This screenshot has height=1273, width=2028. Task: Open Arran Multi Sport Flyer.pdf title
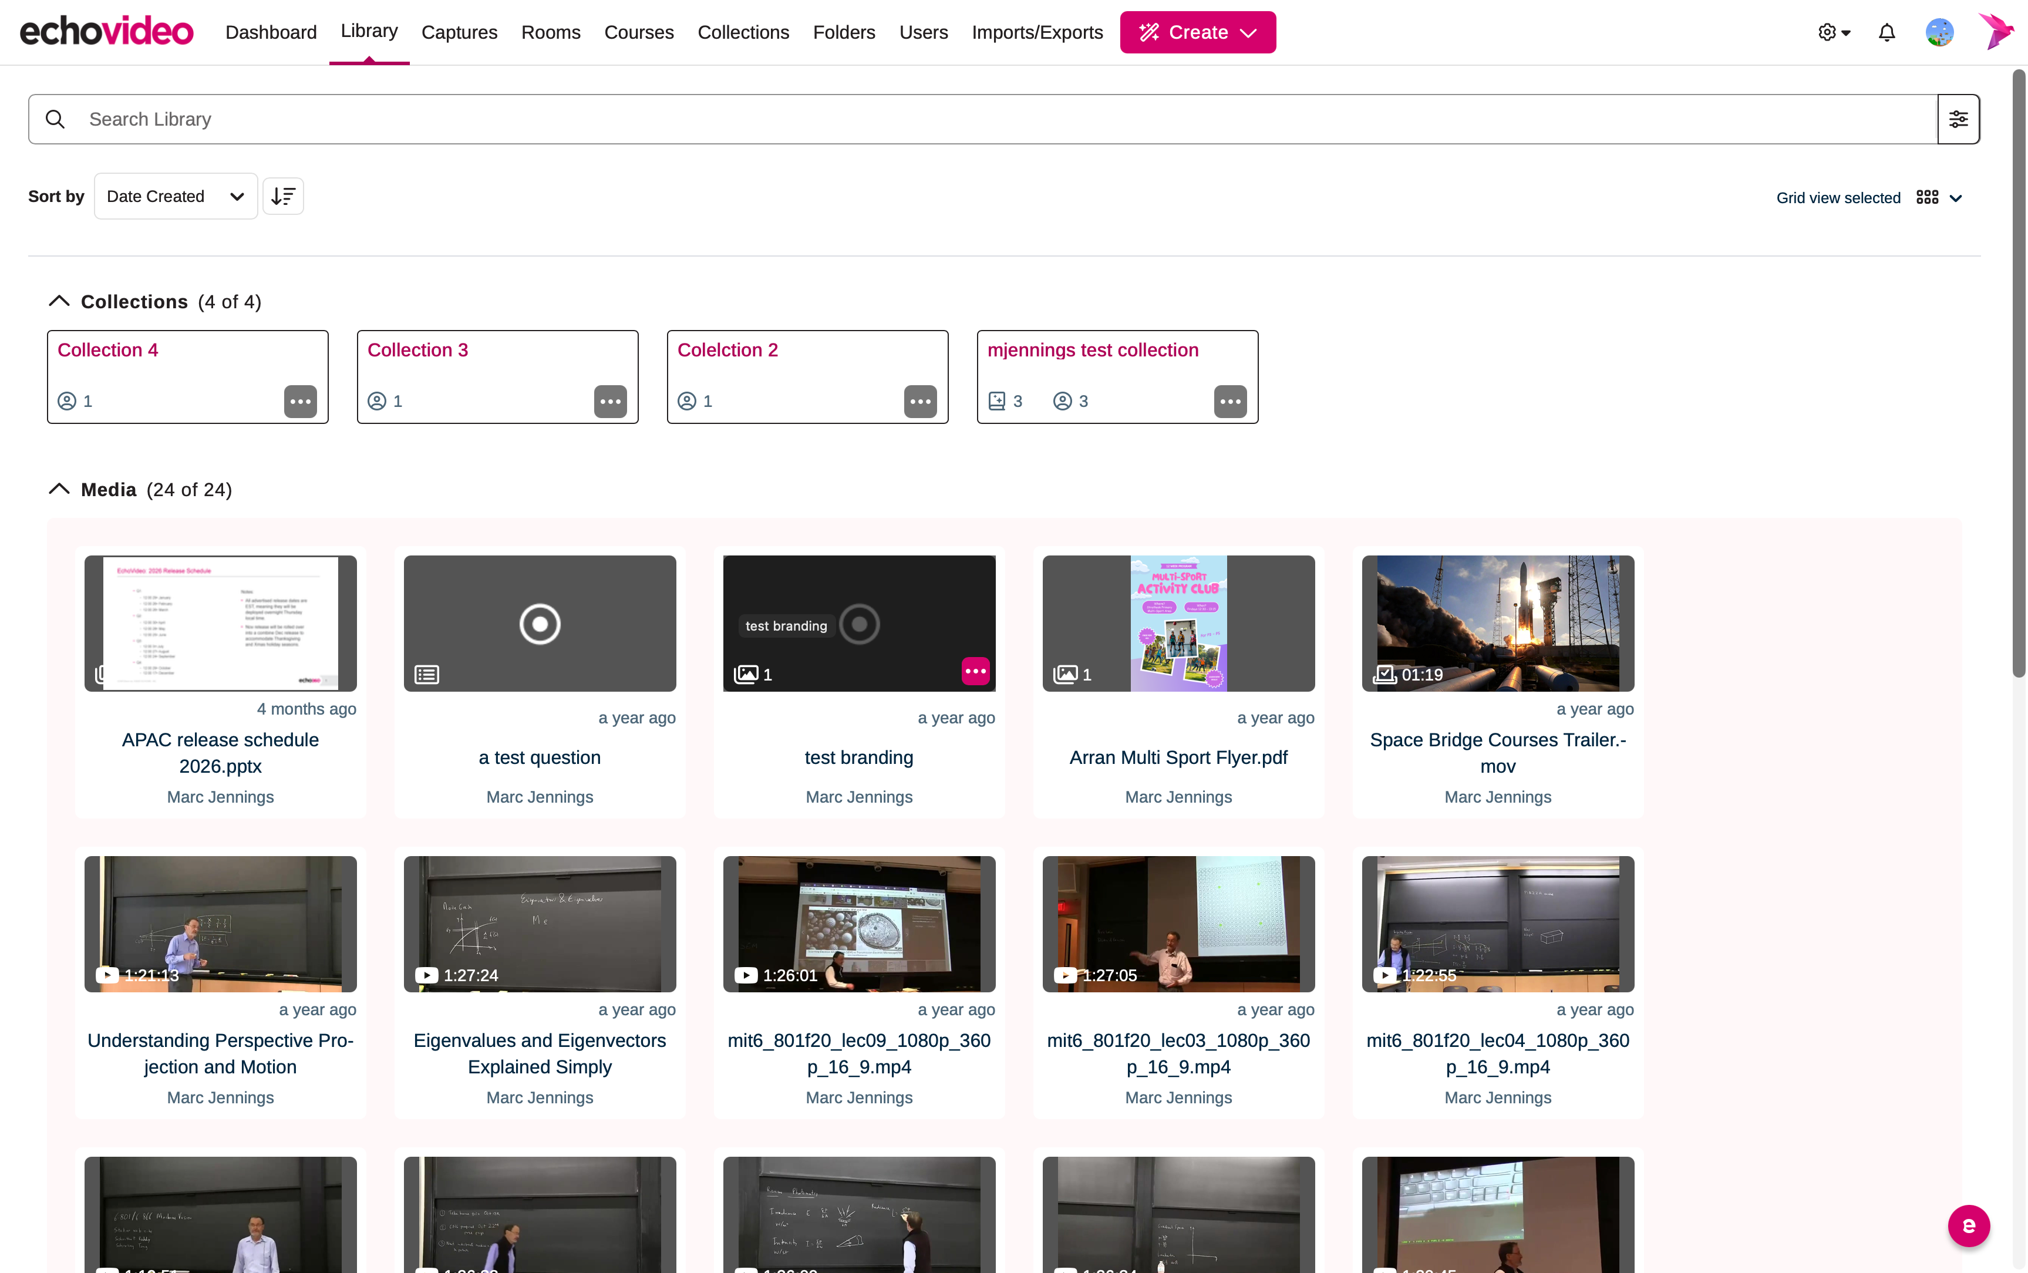(1178, 757)
